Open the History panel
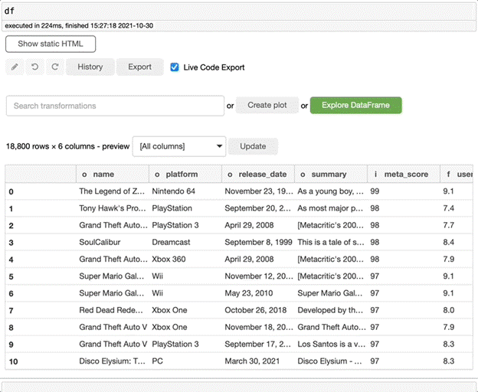Screen dimensions: 478x392 click(x=90, y=67)
